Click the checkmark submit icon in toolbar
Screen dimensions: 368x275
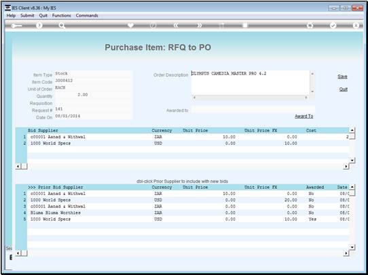click(333, 26)
